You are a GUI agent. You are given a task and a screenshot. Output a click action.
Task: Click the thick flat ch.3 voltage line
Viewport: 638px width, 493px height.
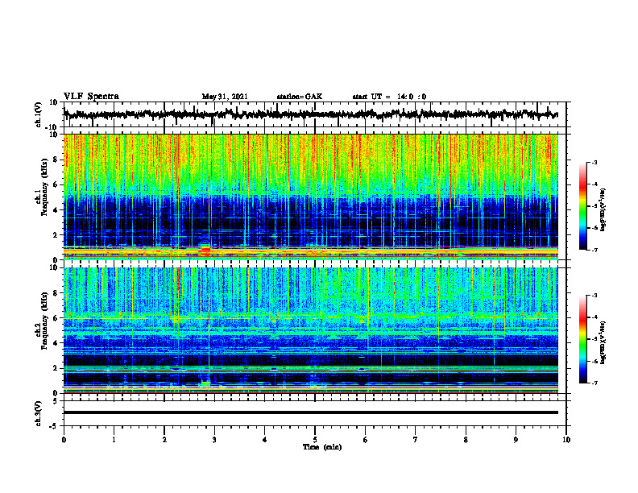(x=310, y=412)
